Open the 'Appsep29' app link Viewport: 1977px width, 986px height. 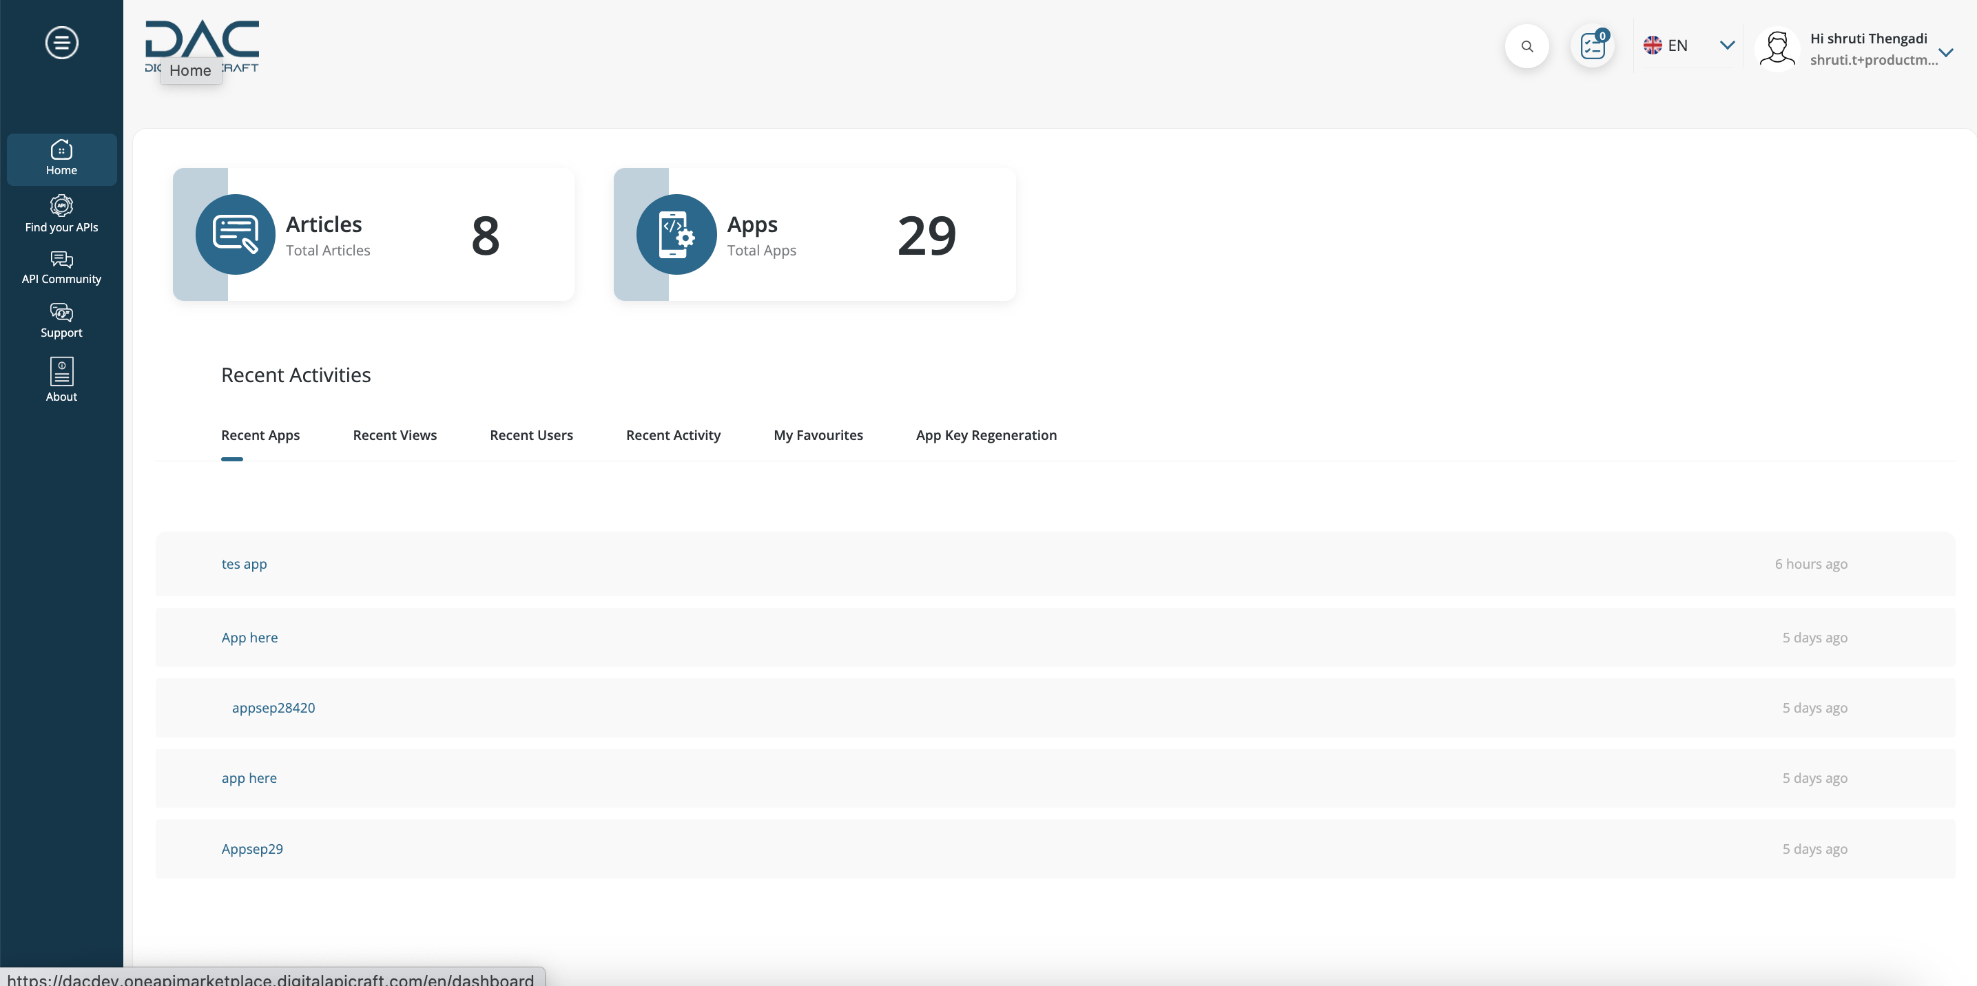coord(251,850)
